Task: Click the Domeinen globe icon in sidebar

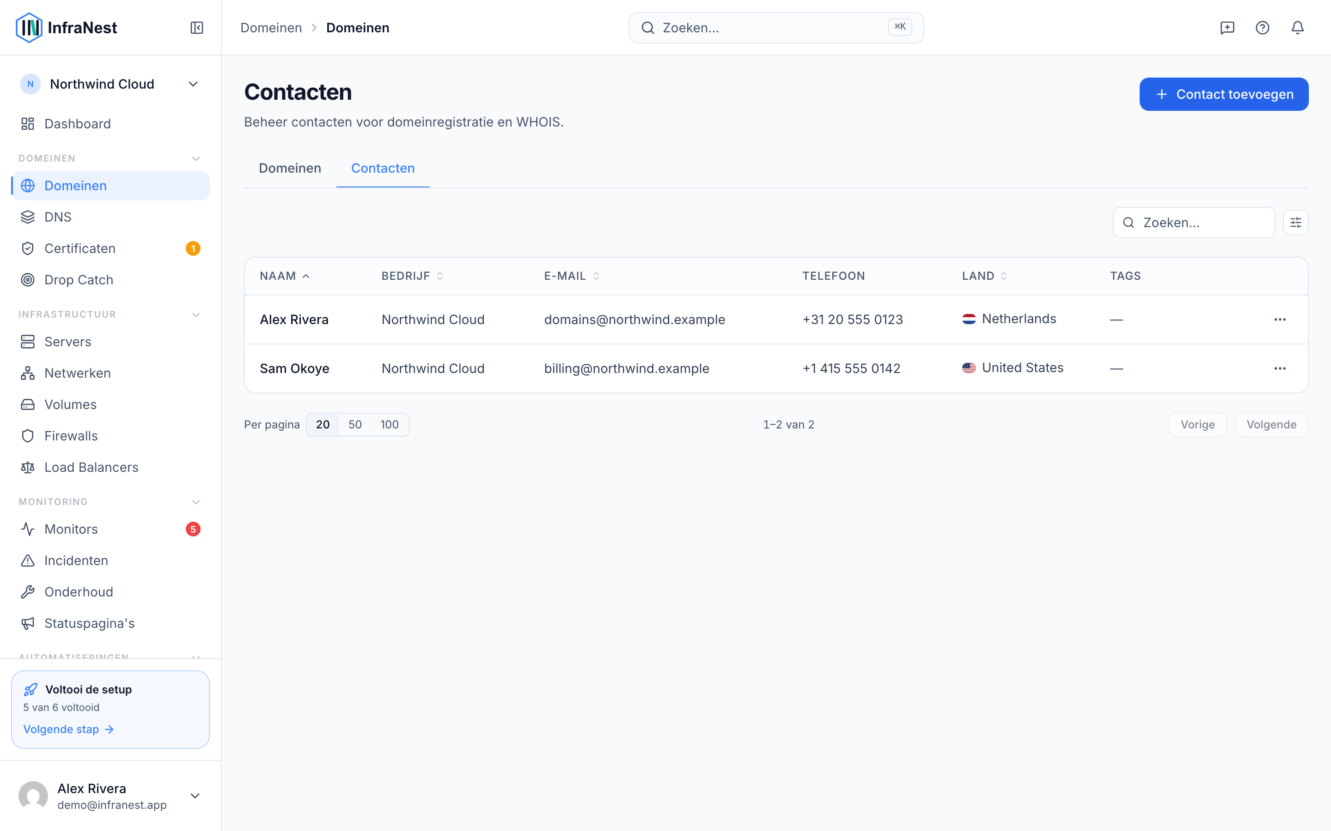Action: tap(28, 186)
